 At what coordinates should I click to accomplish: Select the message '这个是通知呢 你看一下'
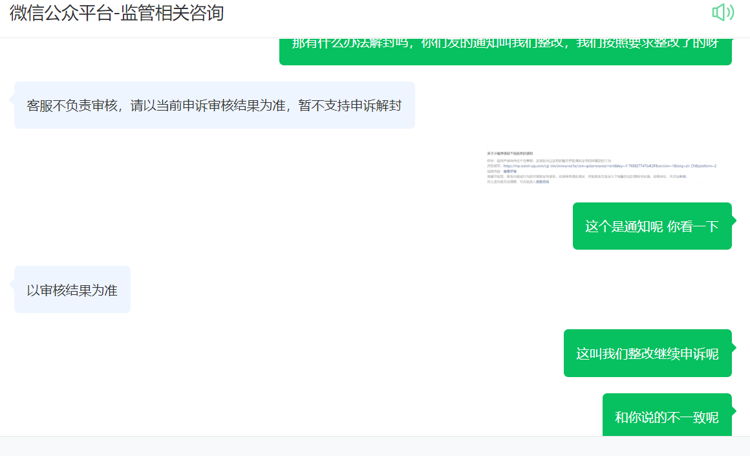(652, 226)
